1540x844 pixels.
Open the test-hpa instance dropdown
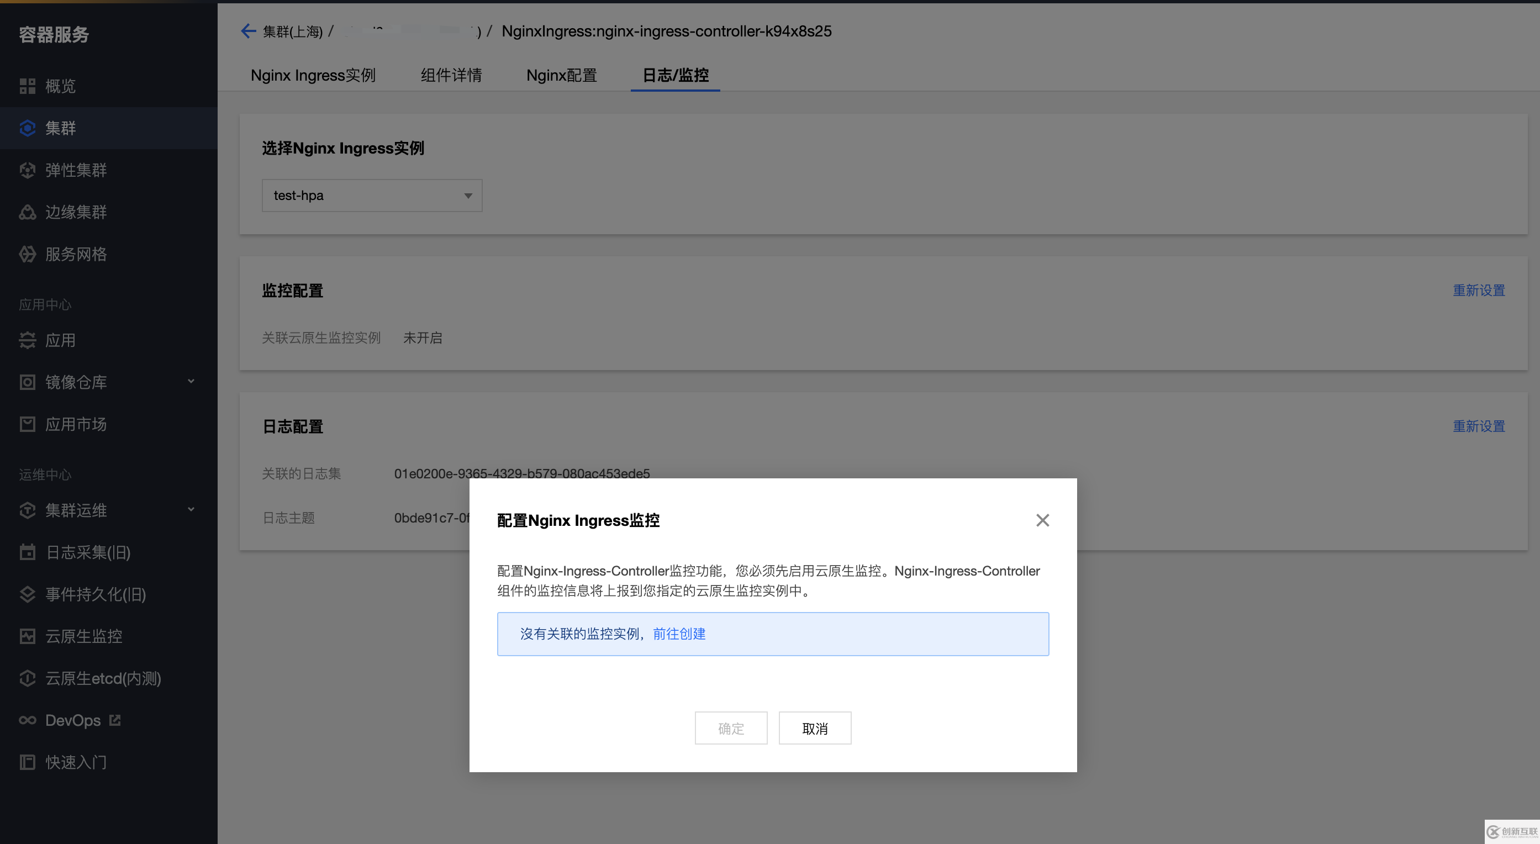(x=372, y=196)
